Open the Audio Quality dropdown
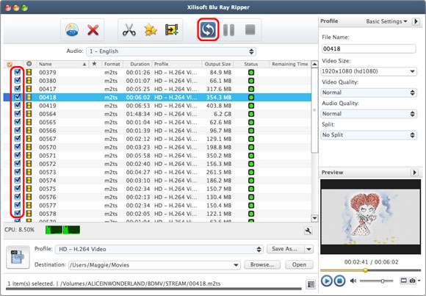The width and height of the screenshot is (426, 296). 369,114
